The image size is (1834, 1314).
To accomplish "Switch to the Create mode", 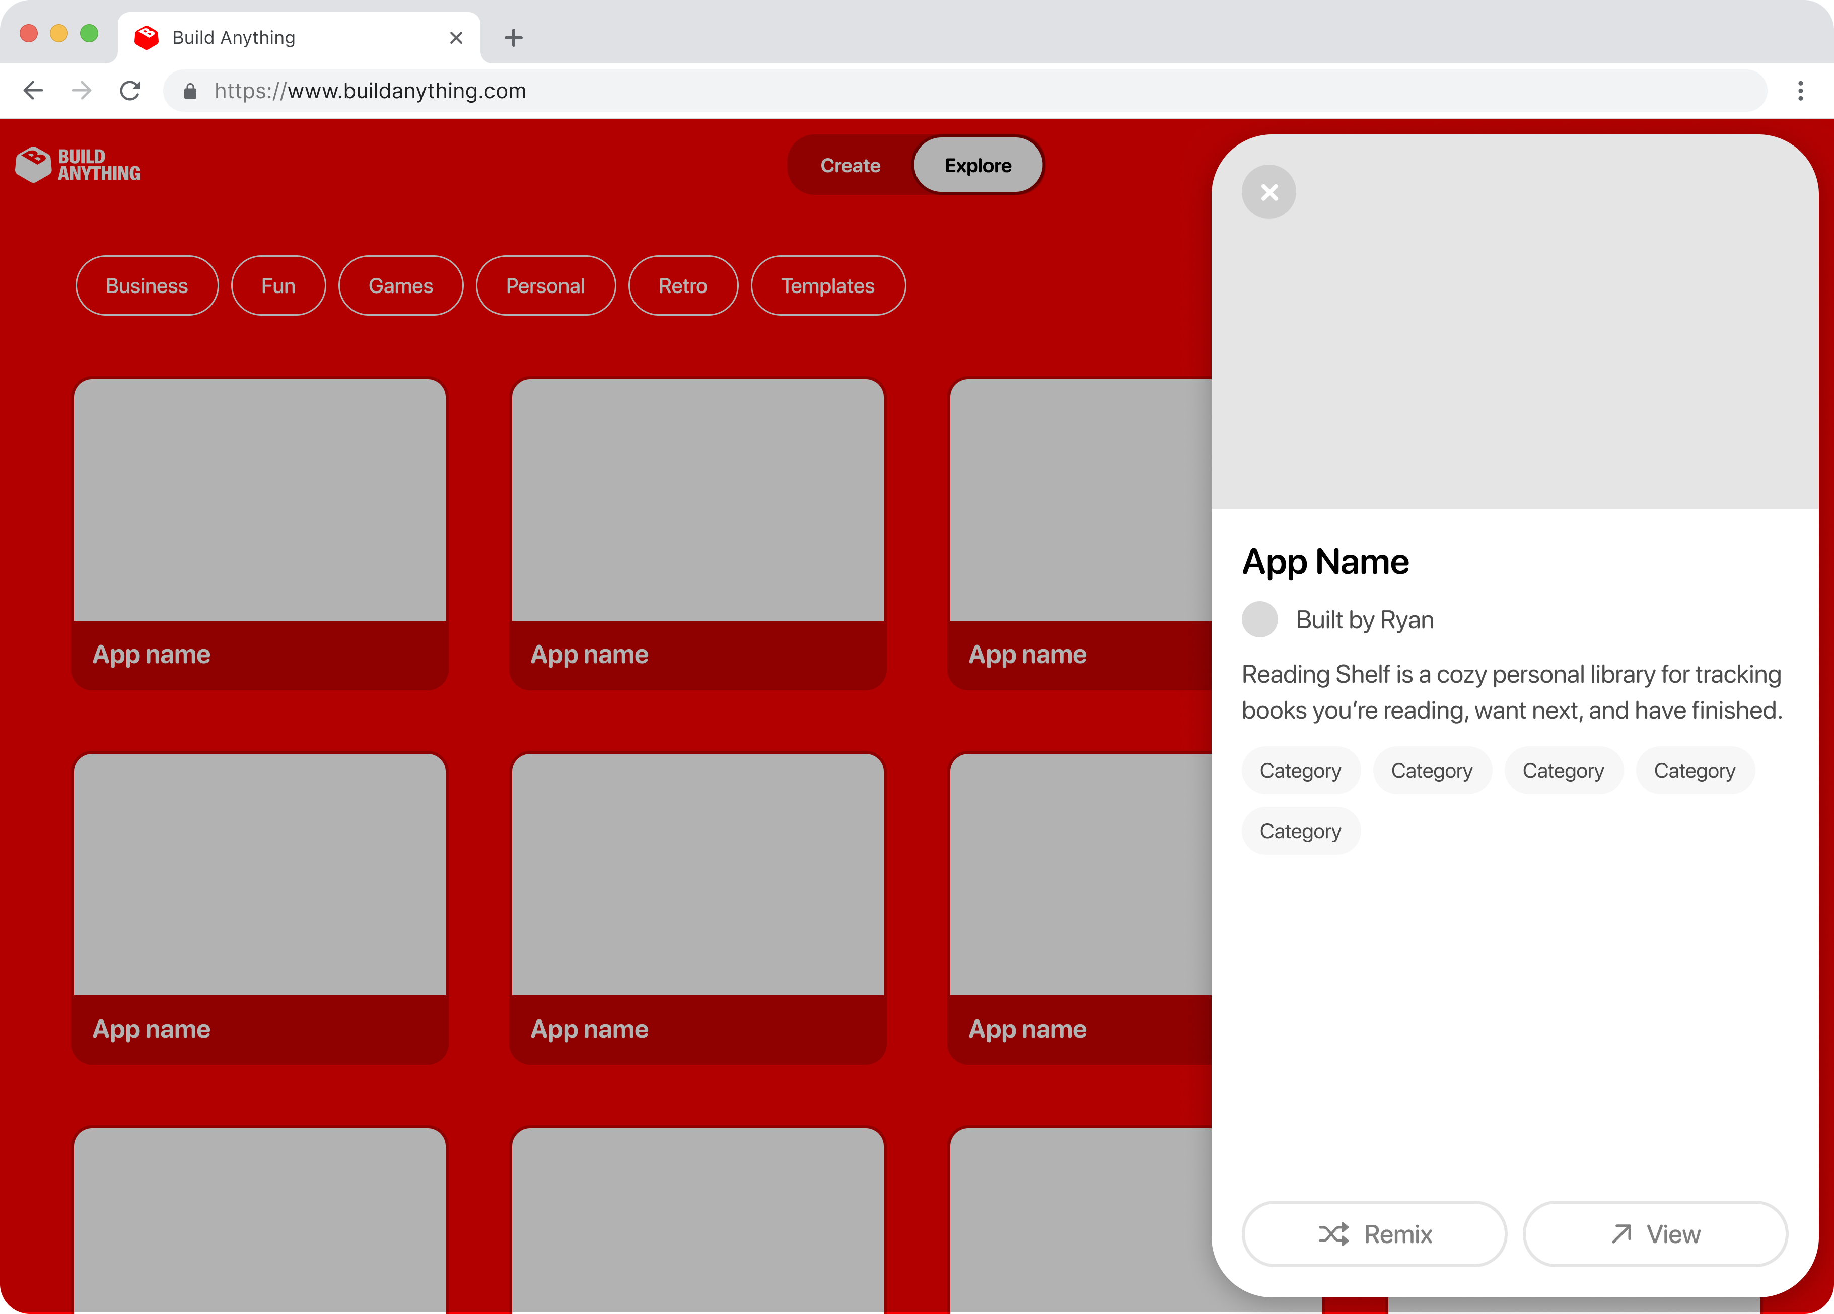I will (x=850, y=166).
